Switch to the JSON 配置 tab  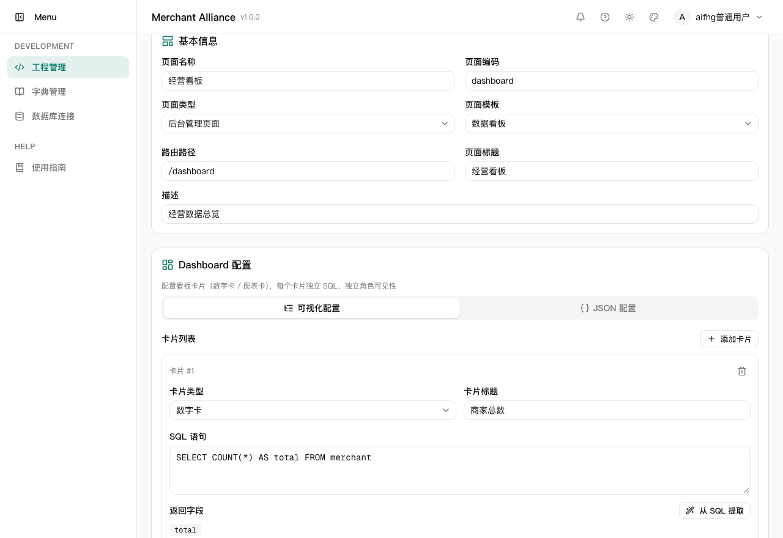tap(608, 308)
